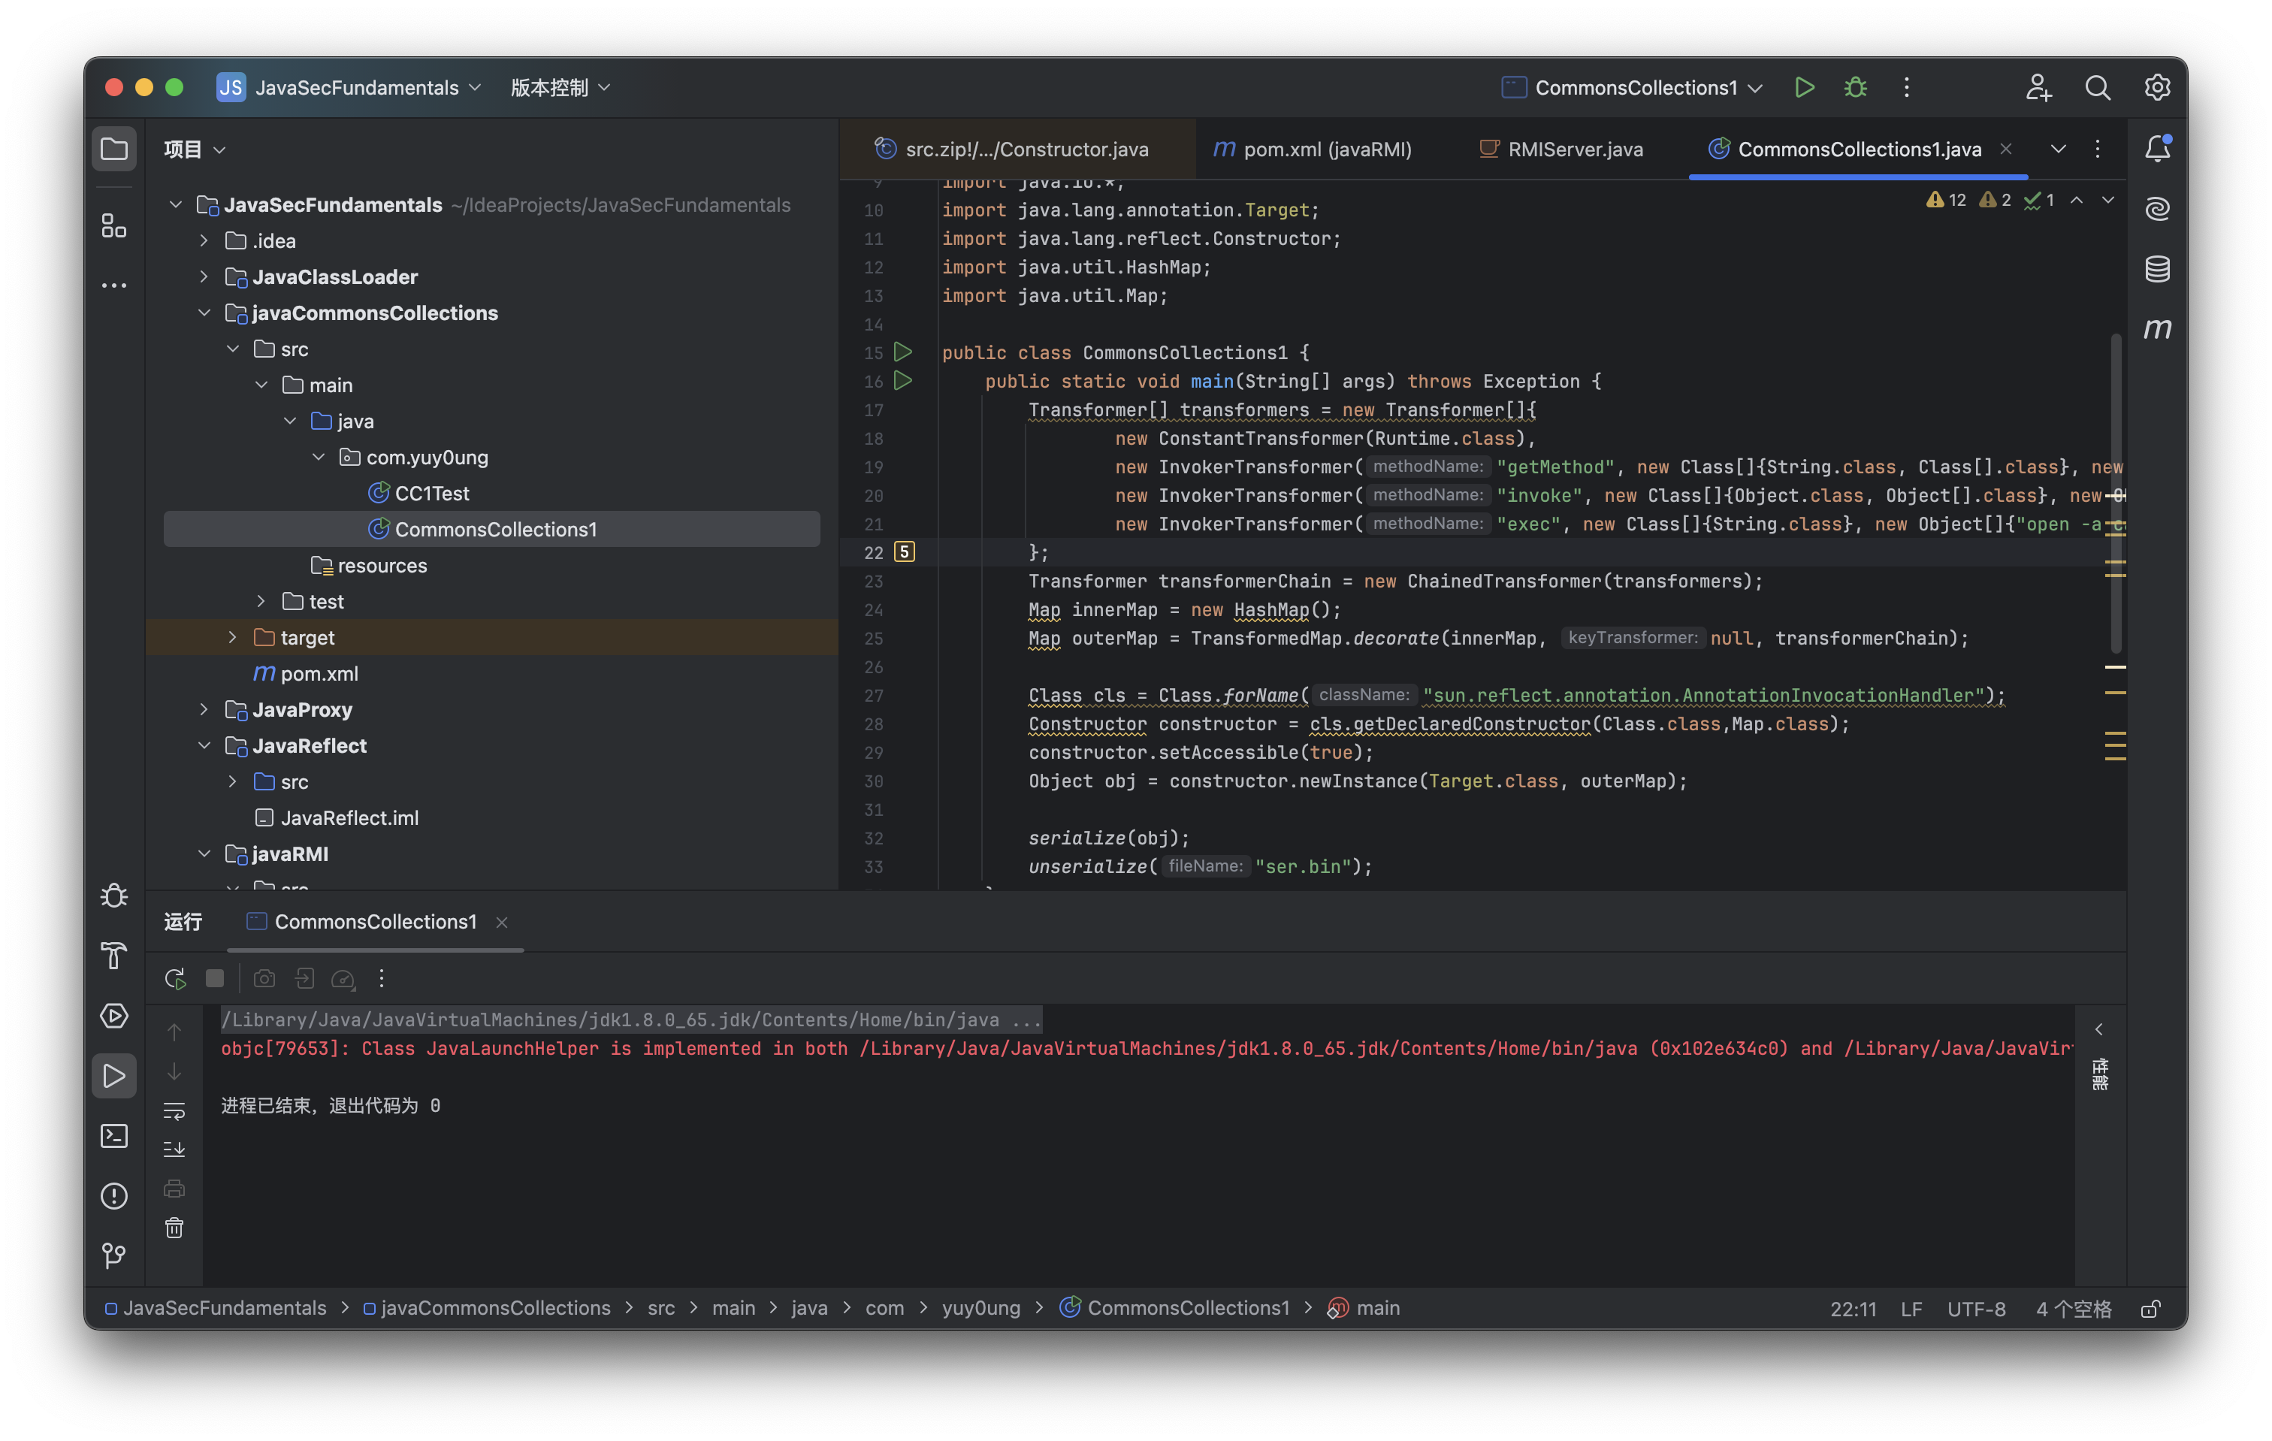
Task: Open the Git version control tool icon
Action: click(114, 1255)
